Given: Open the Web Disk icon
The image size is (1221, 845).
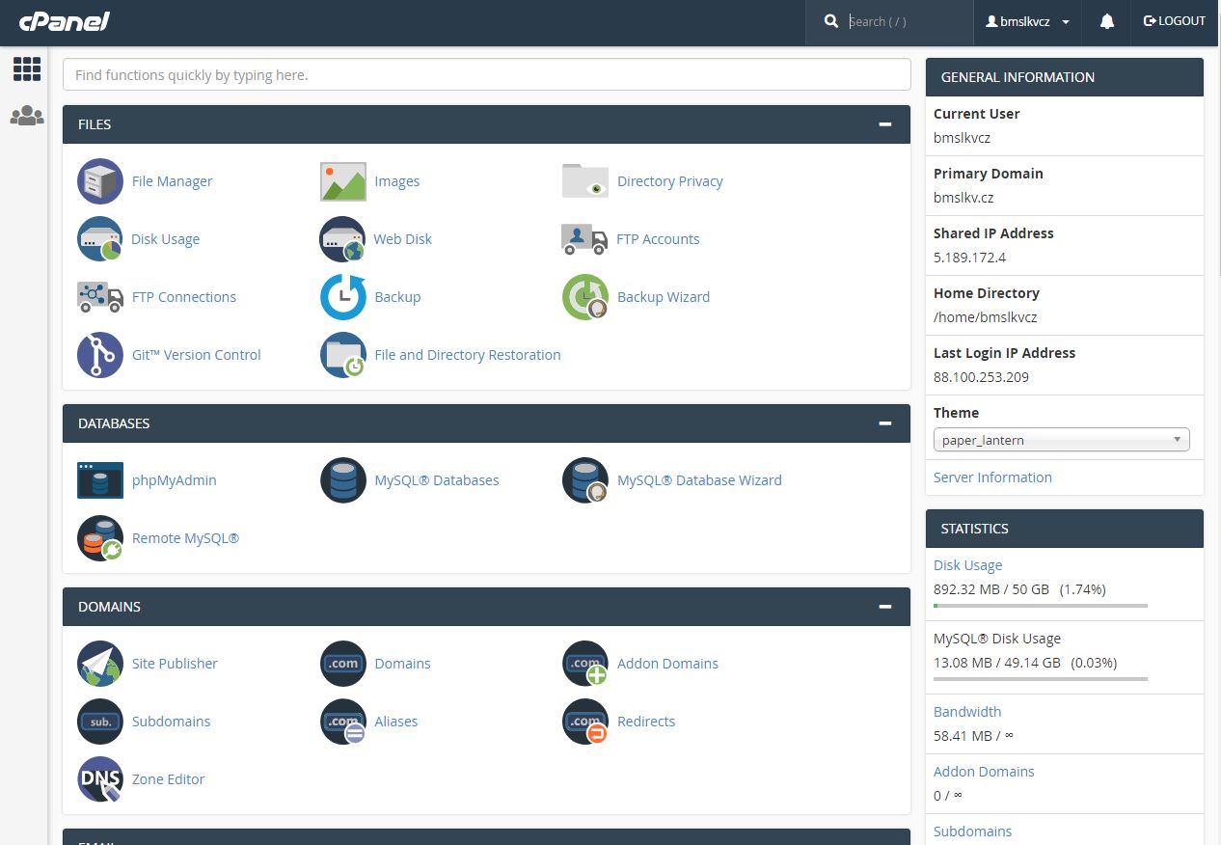Looking at the screenshot, I should tap(343, 239).
